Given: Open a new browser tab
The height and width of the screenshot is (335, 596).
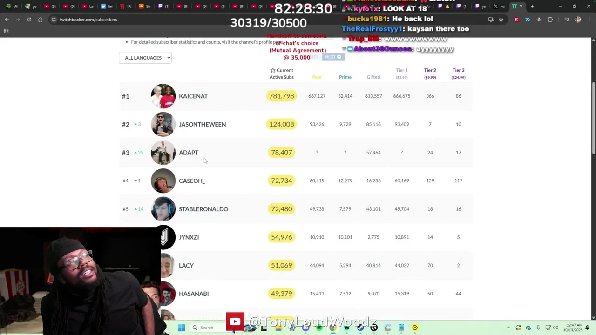Looking at the screenshot, I should click(532, 7).
